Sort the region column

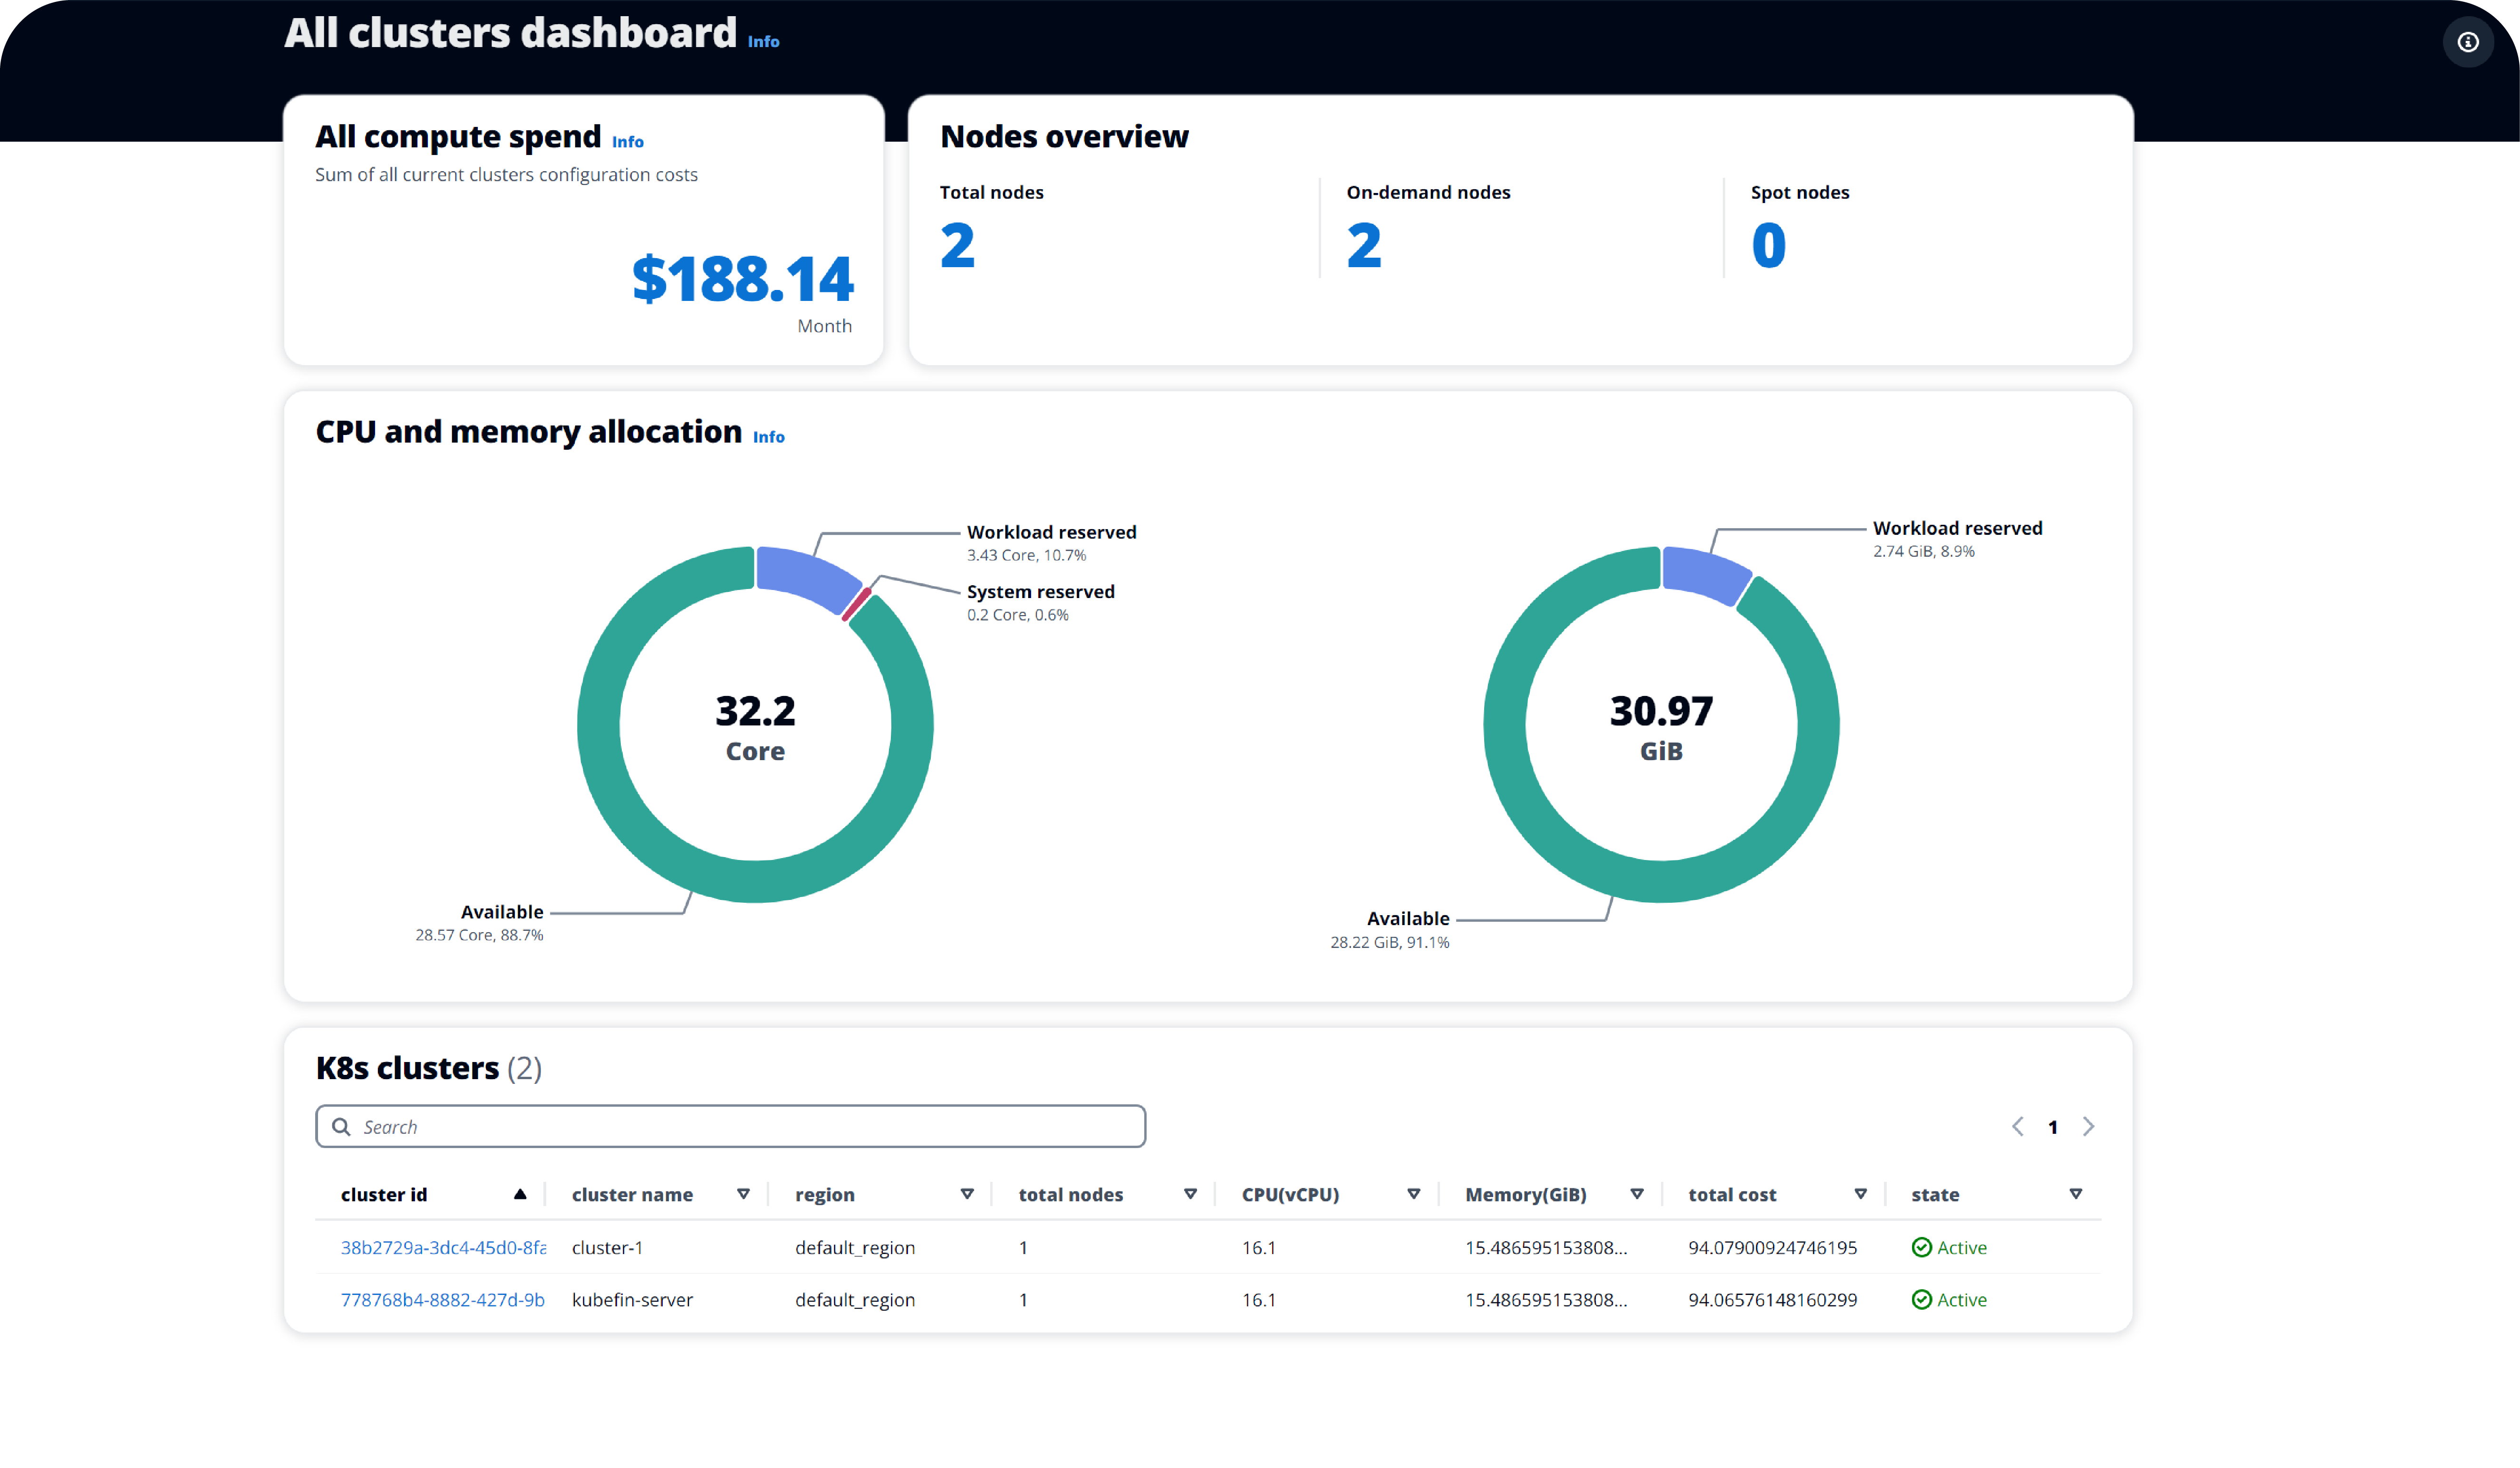tap(966, 1193)
